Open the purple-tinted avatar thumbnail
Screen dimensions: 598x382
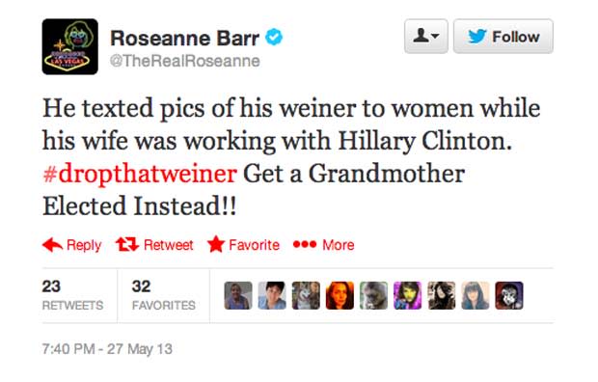[407, 295]
